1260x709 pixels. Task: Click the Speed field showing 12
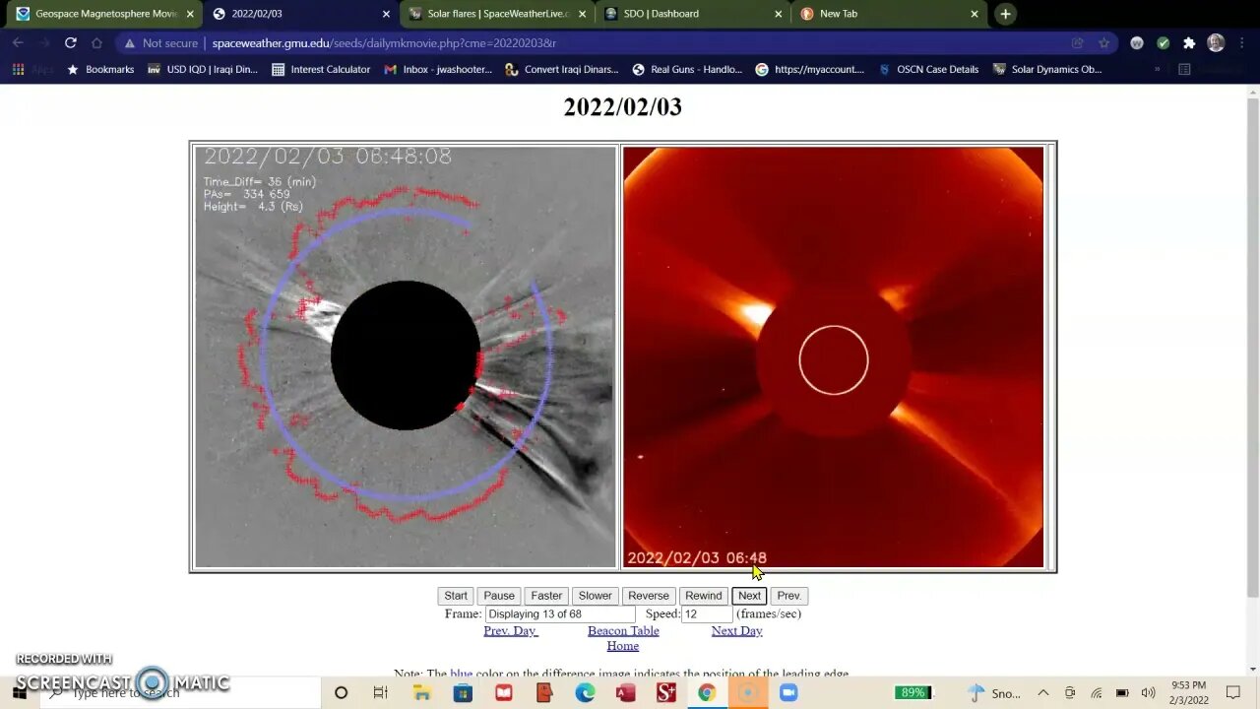pyautogui.click(x=707, y=613)
